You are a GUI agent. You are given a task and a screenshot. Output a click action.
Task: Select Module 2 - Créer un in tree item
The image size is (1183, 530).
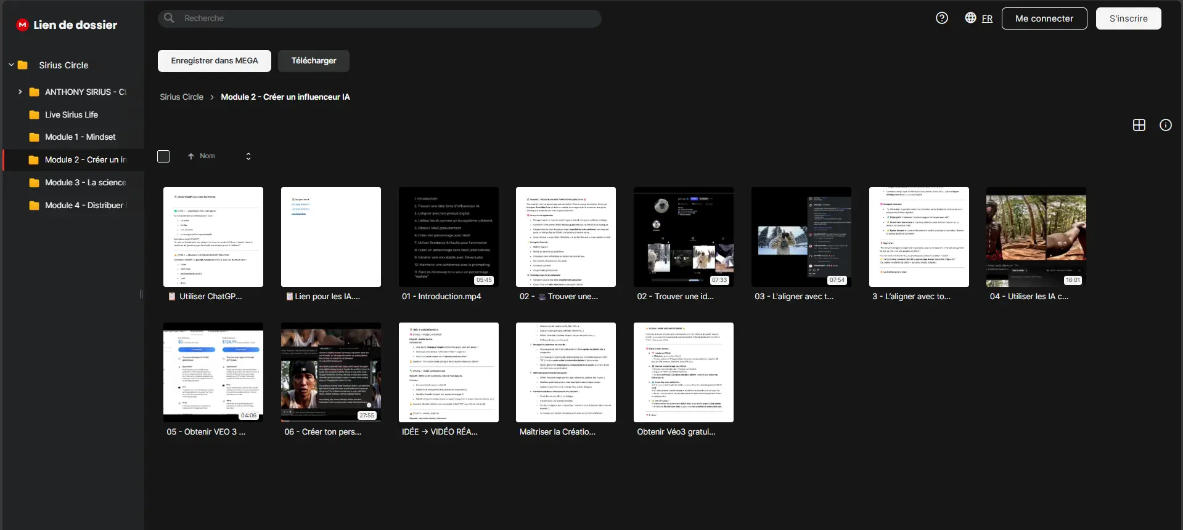click(x=74, y=160)
